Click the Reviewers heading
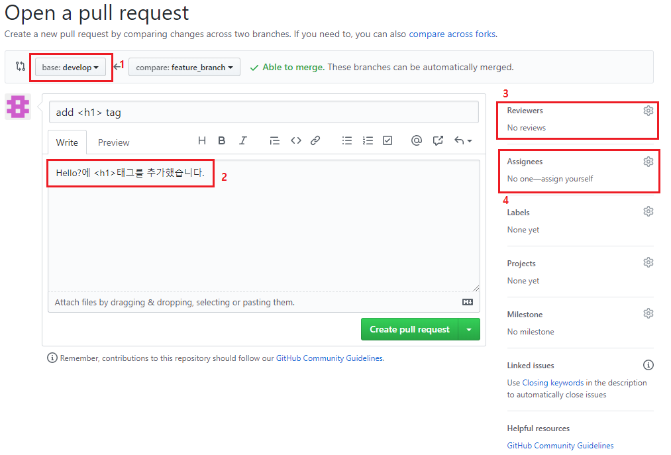This screenshot has height=455, width=671. coord(525,111)
